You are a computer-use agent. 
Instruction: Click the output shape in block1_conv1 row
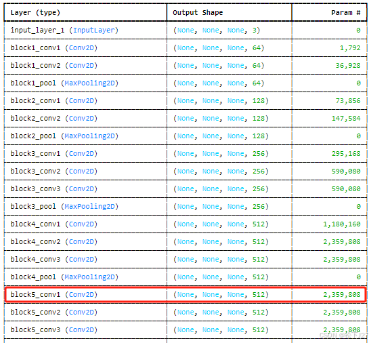[219, 48]
